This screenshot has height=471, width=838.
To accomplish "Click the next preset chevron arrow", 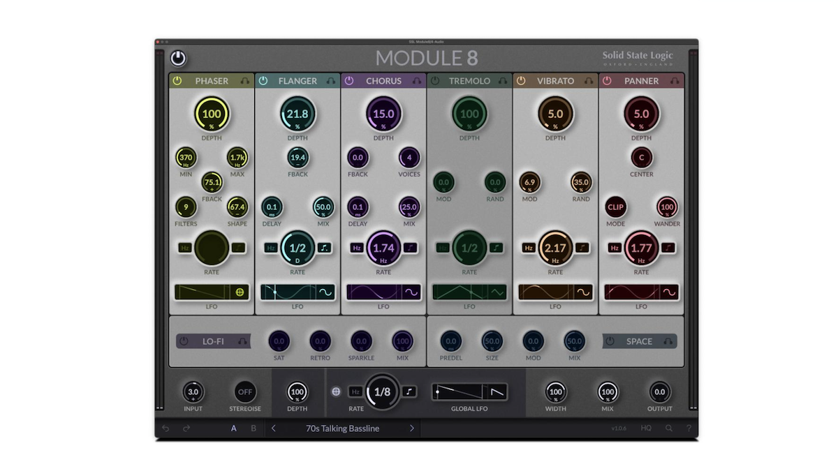I will pos(412,428).
